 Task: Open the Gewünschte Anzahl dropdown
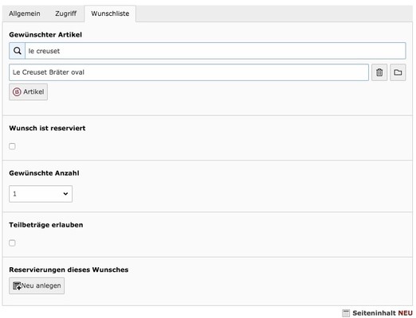click(41, 194)
